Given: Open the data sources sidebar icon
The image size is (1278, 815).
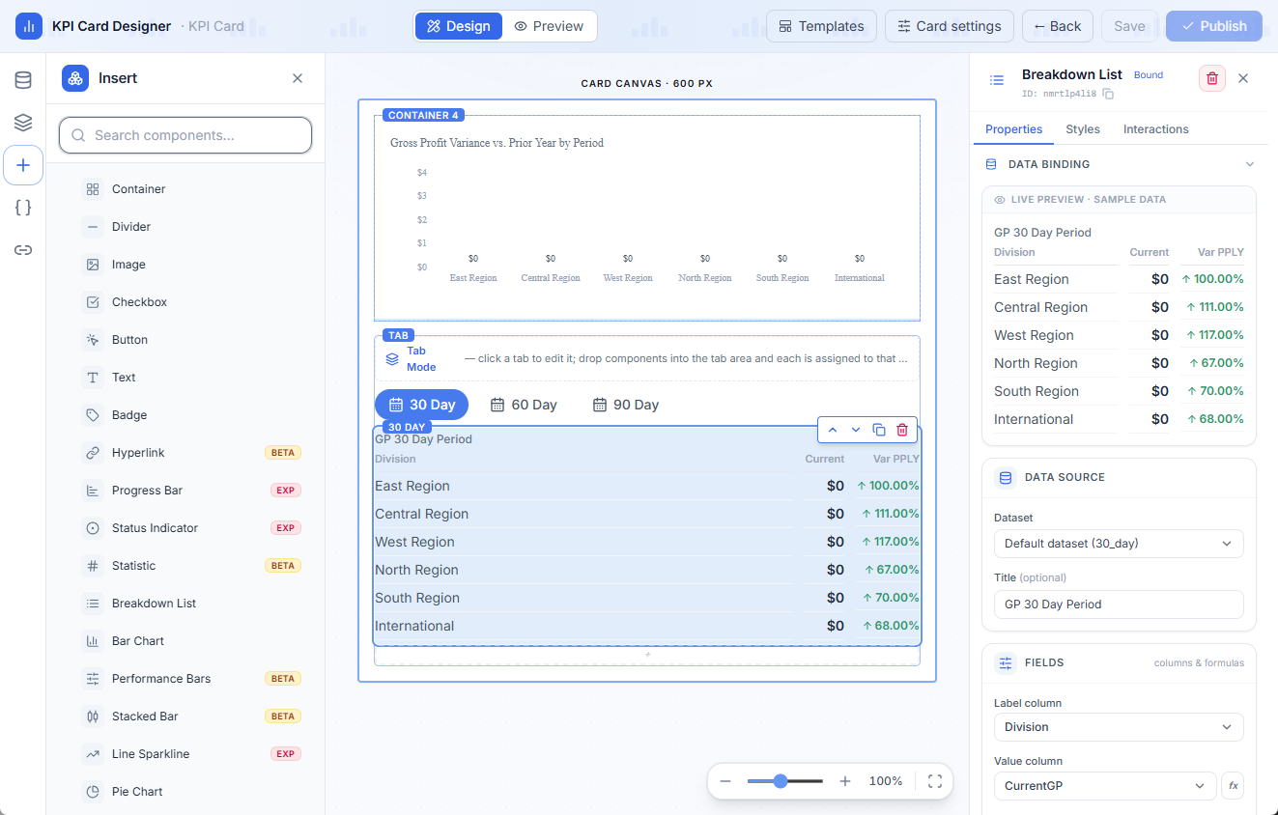Looking at the screenshot, I should tap(23, 80).
